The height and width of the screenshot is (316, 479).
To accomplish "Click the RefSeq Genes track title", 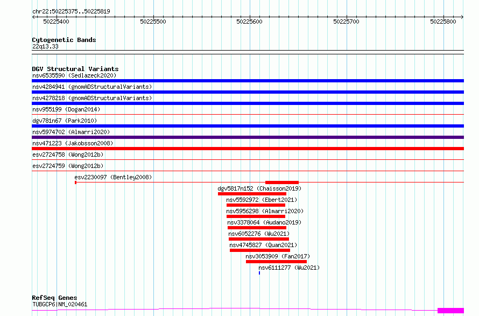I will [x=54, y=298].
